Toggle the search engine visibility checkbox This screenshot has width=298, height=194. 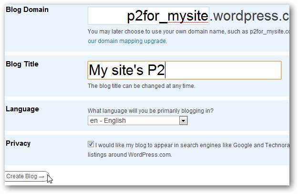[x=91, y=144]
